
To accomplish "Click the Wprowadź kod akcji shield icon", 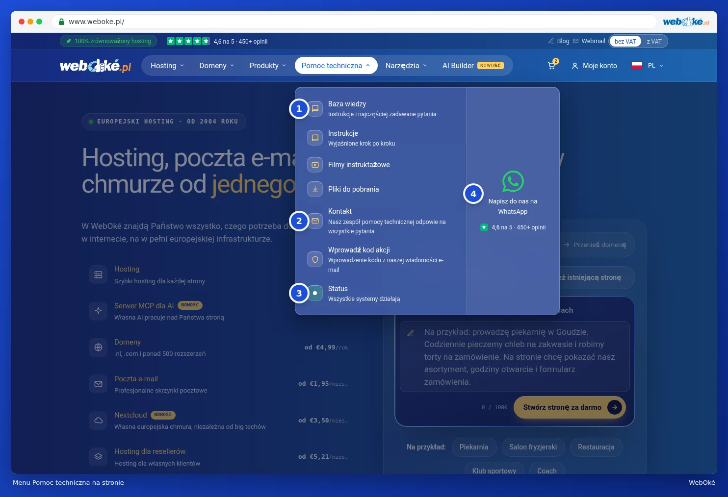I will point(315,259).
